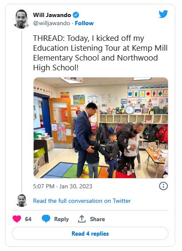
Task: Click the small avatar beside conversation link
Action: [22, 200]
